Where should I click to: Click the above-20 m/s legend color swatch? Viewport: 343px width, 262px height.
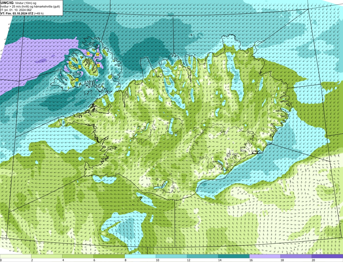327,256
